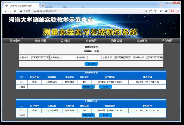184x125 pixels.
Task: Open 修改密码 menu item
Action: point(15,41)
